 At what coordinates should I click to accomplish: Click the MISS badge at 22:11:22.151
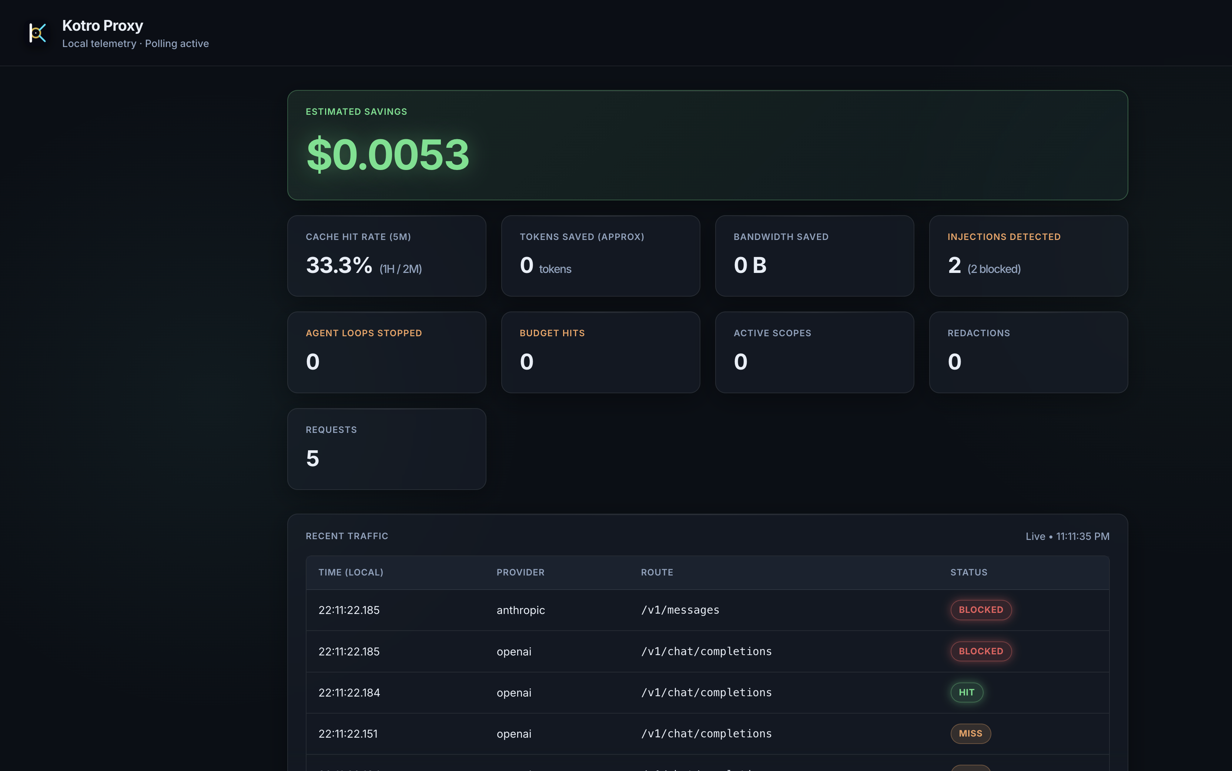click(971, 734)
